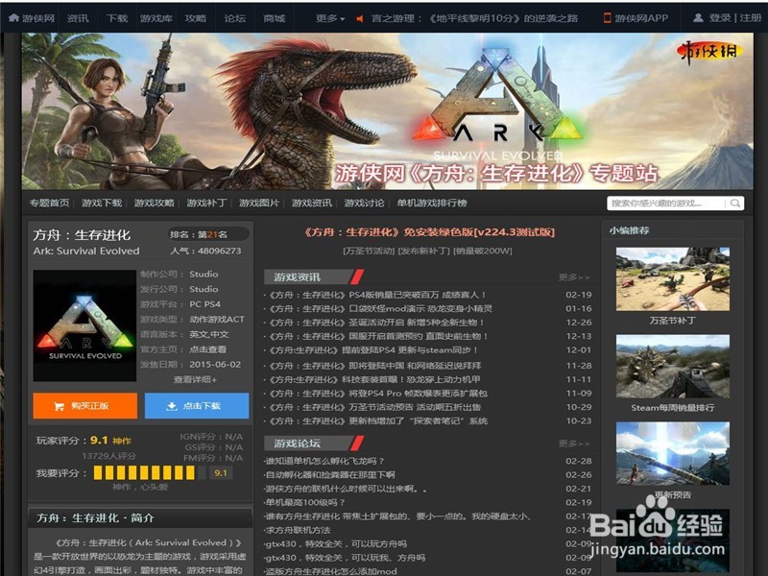This screenshot has width=768, height=576.
Task: Open forum post 游侠方舟的联机什么时候可以出来
Action: point(346,489)
